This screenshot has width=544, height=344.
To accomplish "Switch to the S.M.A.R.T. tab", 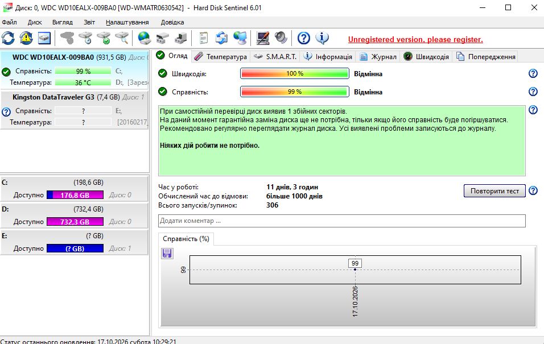I will (275, 56).
